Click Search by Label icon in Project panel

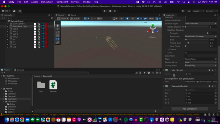(144, 73)
